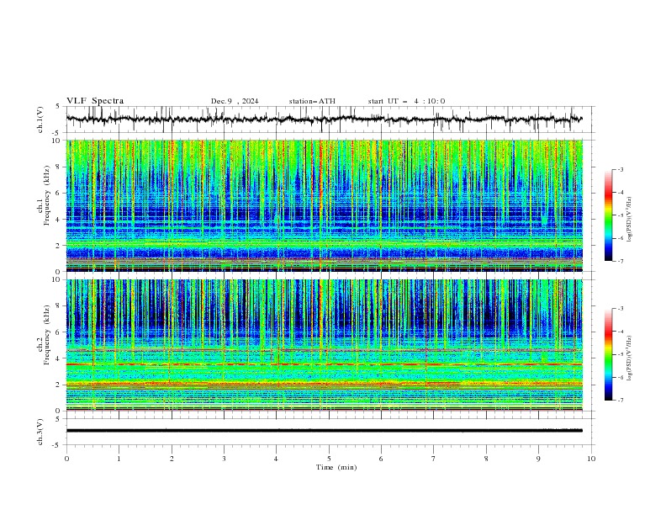This screenshot has height=515, width=666.
Task: Click the "2" tick on the Time axis
Action: 172,459
